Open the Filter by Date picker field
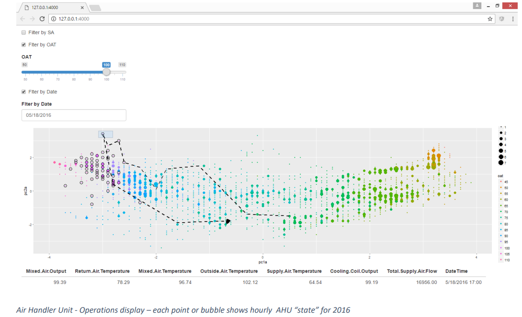Screen dimensions: 522x317 click(x=74, y=115)
